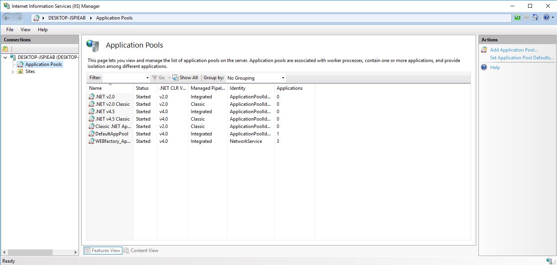Click Set Application Pool Defaults

pyautogui.click(x=521, y=57)
